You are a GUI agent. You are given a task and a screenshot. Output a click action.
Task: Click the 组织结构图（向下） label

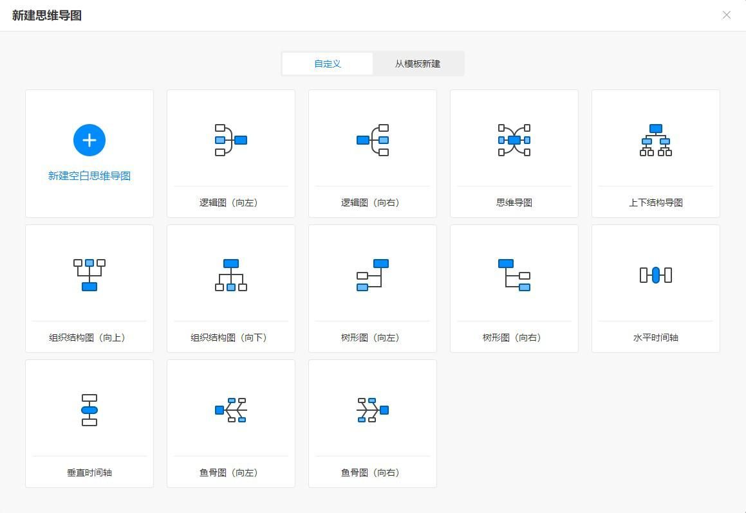coord(230,337)
